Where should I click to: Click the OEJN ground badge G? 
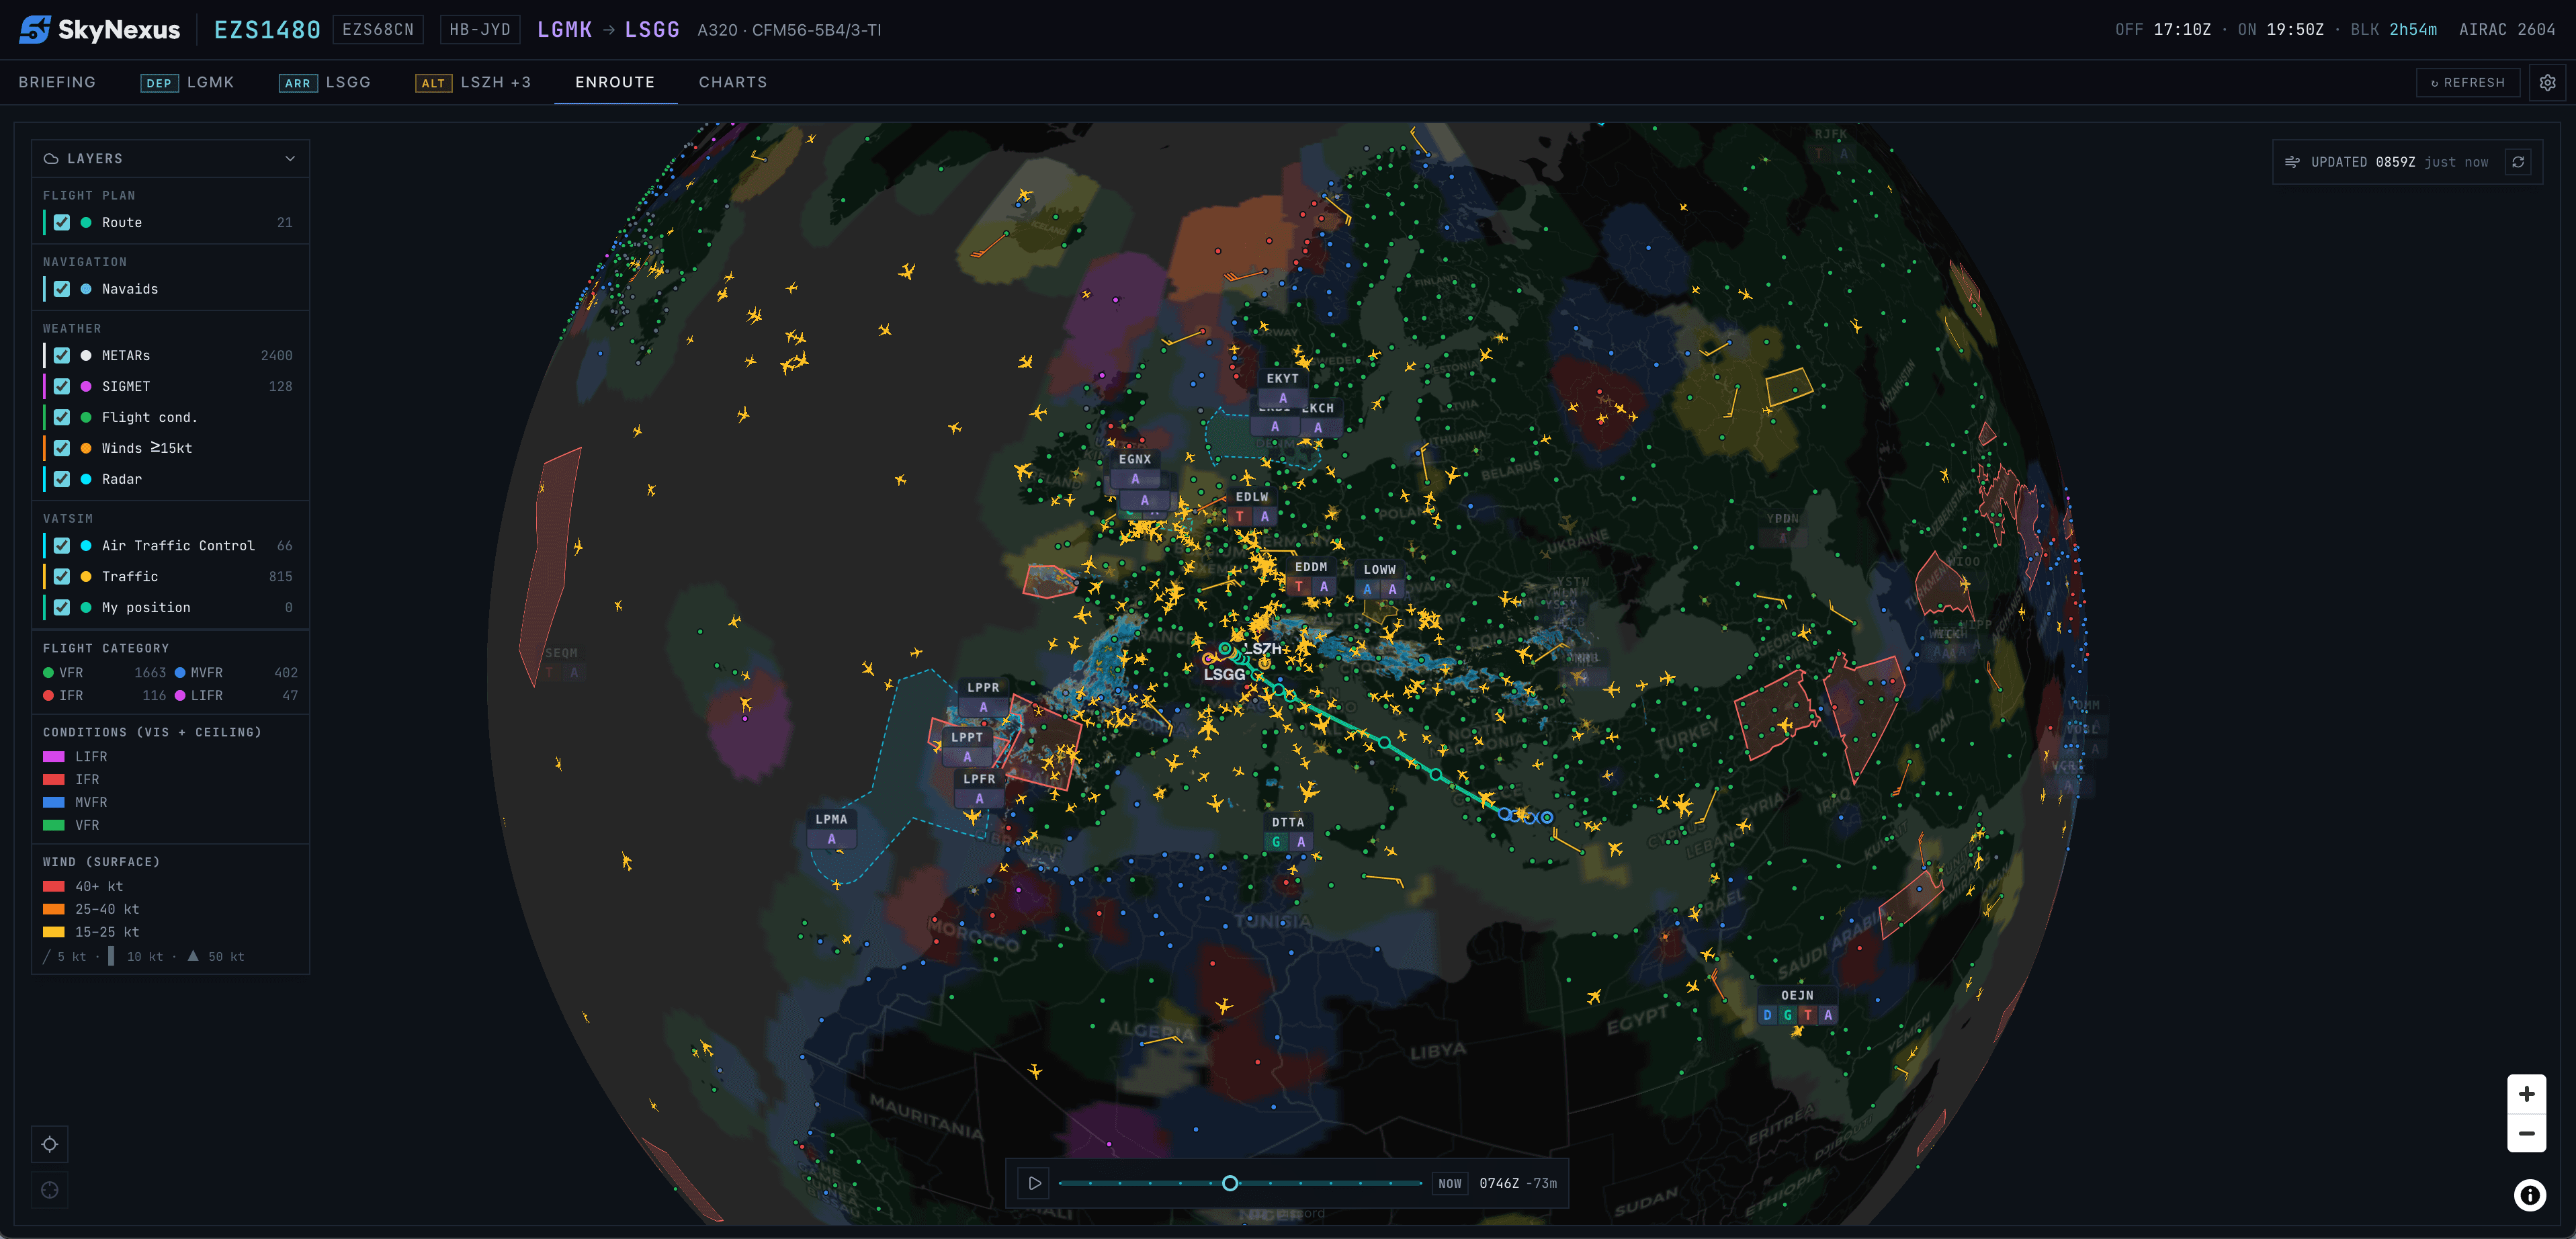click(1787, 1015)
